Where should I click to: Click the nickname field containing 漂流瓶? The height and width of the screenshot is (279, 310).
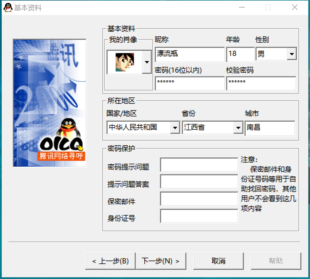pyautogui.click(x=190, y=54)
